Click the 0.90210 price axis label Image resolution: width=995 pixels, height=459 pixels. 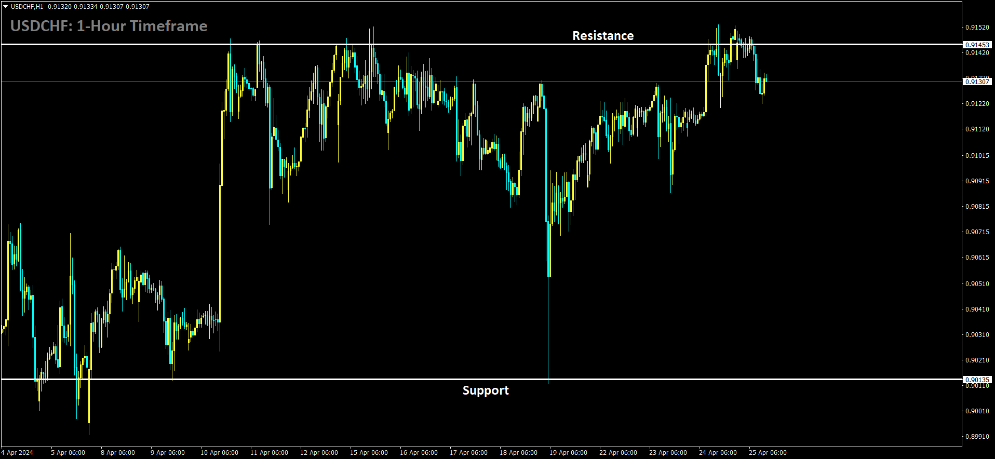coord(977,360)
